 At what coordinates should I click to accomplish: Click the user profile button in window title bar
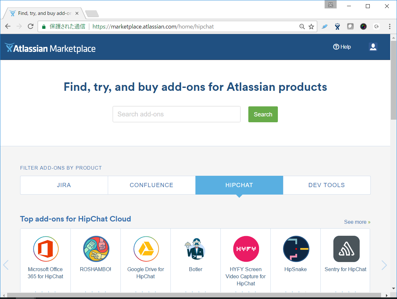330,5
